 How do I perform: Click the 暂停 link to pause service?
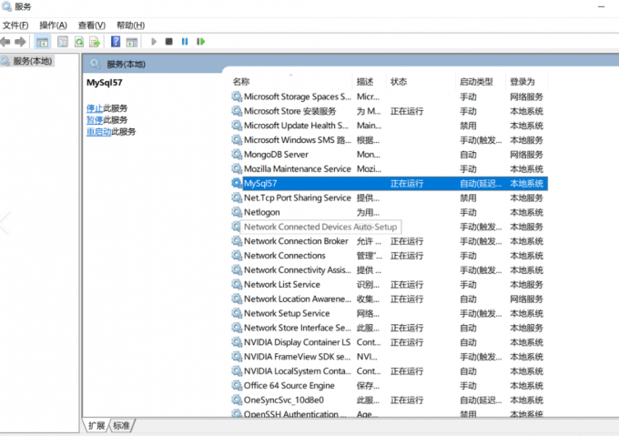(94, 119)
